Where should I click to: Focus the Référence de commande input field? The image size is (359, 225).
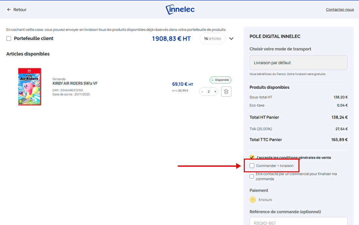[x=298, y=222]
